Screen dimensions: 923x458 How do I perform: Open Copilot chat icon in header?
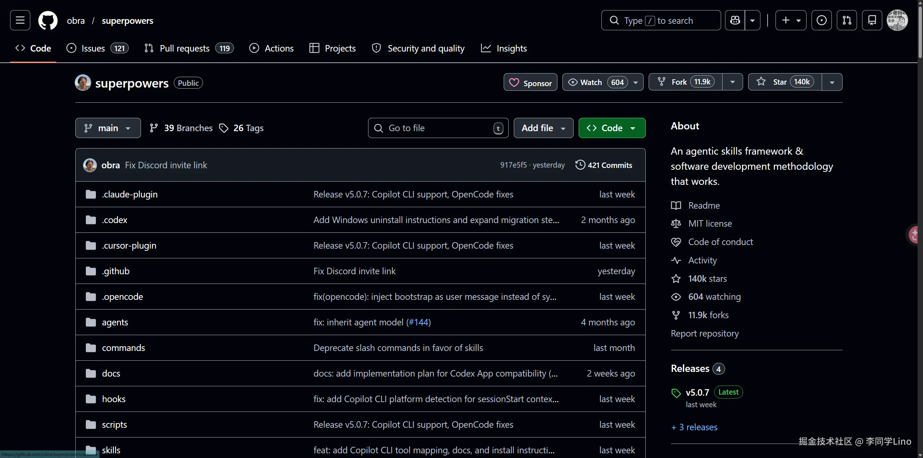[735, 20]
